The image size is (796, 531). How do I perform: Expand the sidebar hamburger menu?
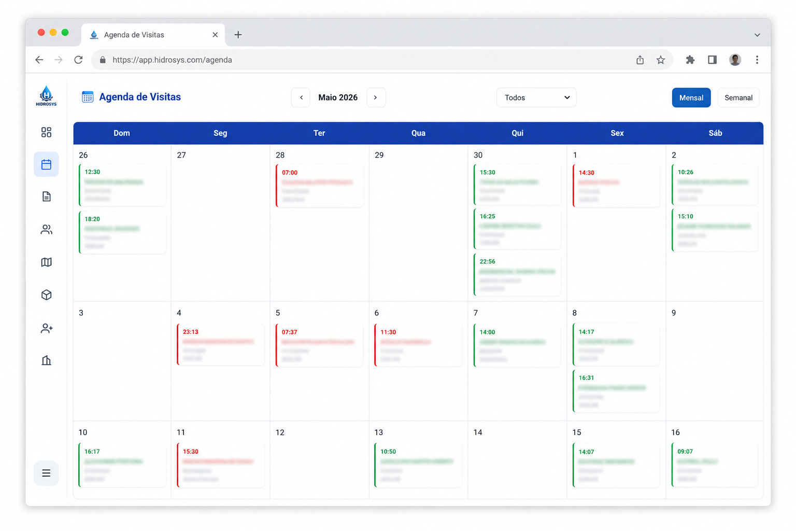click(46, 473)
